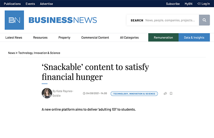Click the clock icon beside the date

click(x=84, y=93)
